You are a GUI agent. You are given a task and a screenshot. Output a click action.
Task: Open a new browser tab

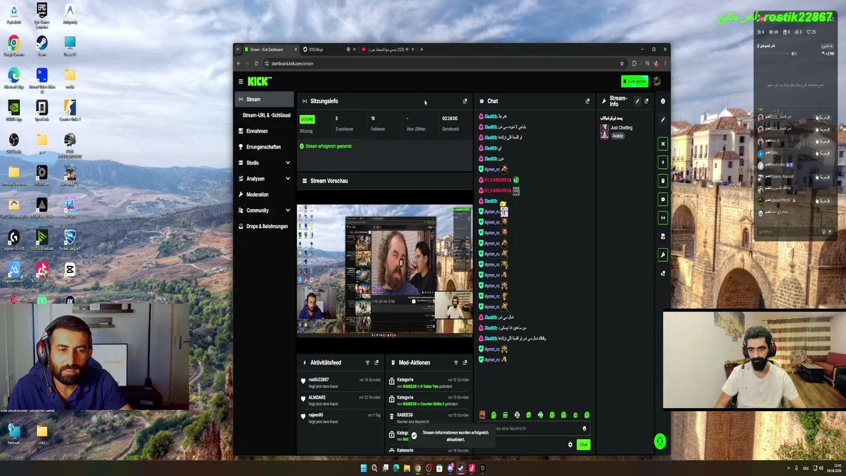[422, 49]
